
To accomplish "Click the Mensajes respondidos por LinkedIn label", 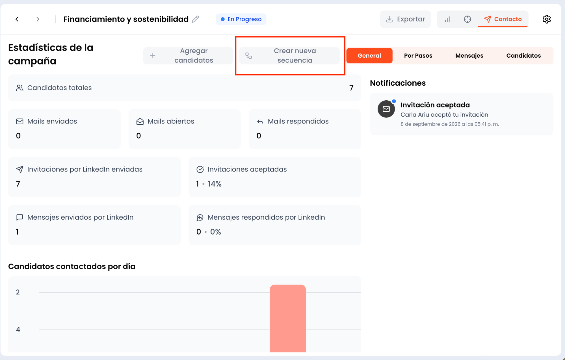I will [266, 217].
